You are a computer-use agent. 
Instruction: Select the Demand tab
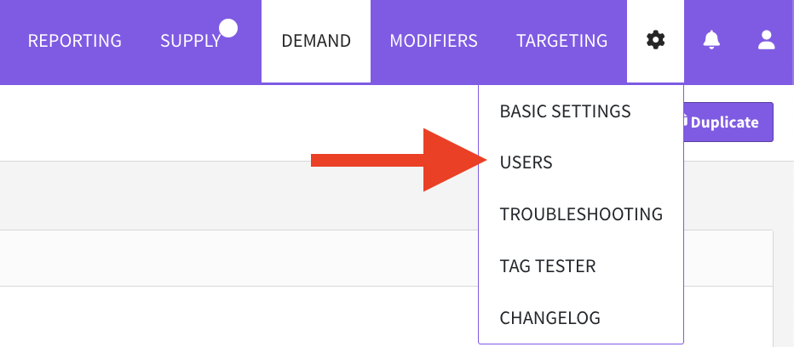316,41
